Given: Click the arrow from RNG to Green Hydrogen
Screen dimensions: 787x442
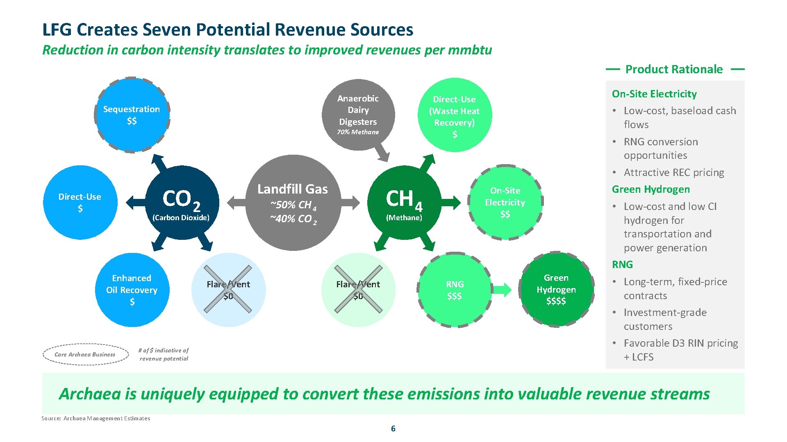Looking at the screenshot, I should (502, 290).
